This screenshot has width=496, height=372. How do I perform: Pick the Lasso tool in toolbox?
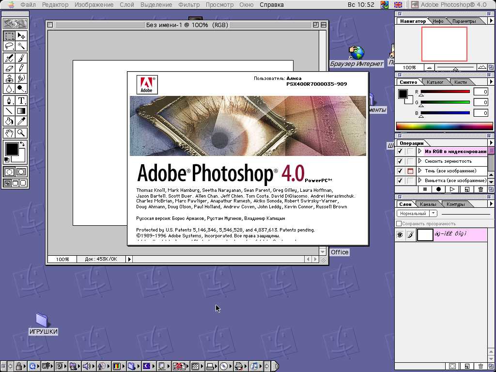pyautogui.click(x=9, y=46)
